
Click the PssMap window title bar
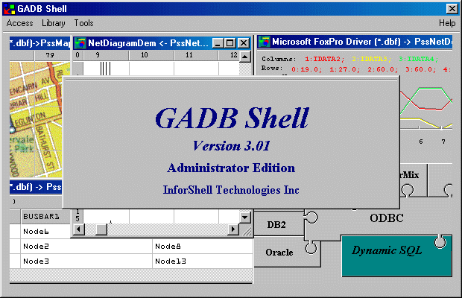tap(39, 43)
